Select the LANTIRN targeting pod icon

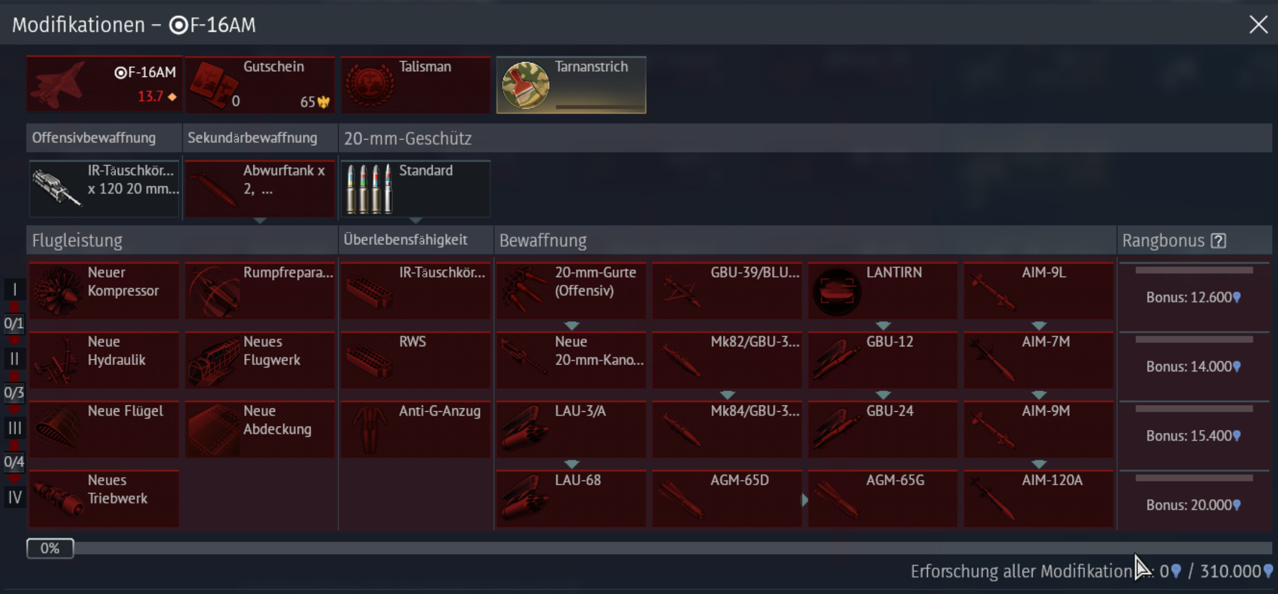[836, 292]
